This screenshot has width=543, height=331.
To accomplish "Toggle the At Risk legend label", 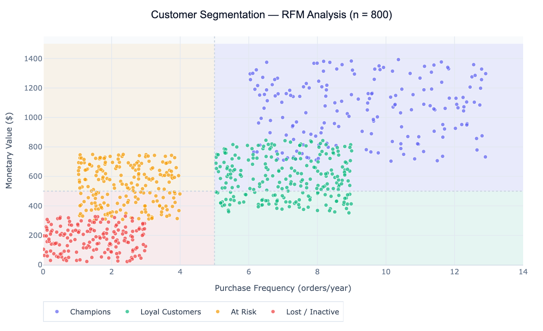I will pos(243,312).
